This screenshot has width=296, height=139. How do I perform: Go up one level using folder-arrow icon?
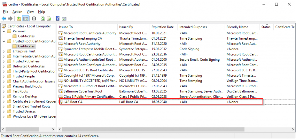(19, 18)
